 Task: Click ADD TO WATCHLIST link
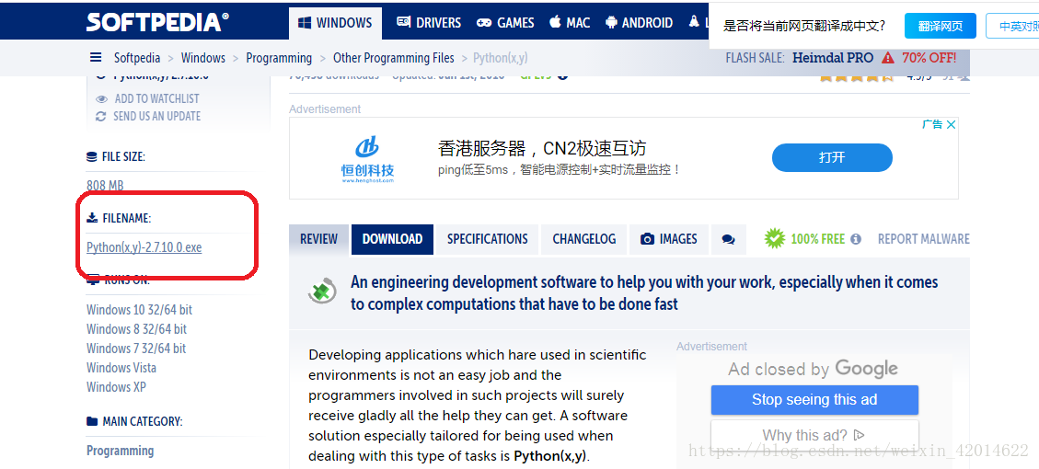[x=157, y=98]
